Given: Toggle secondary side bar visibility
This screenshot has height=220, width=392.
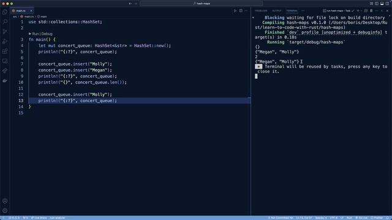Looking at the screenshot, I should [x=387, y=4].
